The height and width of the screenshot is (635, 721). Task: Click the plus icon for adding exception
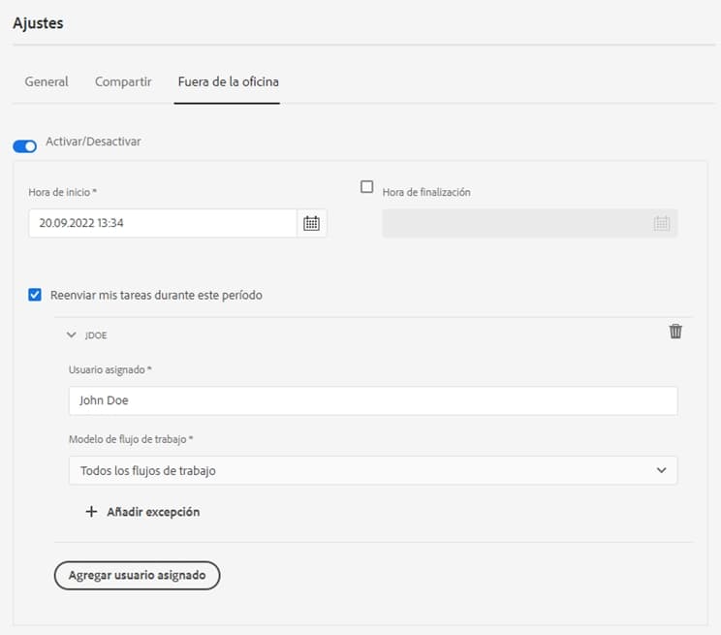pyautogui.click(x=92, y=512)
